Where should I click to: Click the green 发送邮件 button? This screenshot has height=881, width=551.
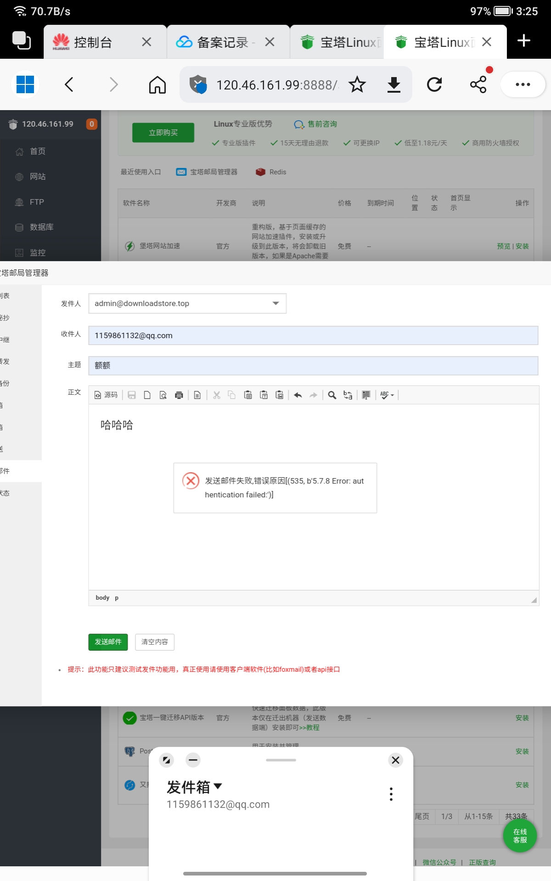coord(108,642)
